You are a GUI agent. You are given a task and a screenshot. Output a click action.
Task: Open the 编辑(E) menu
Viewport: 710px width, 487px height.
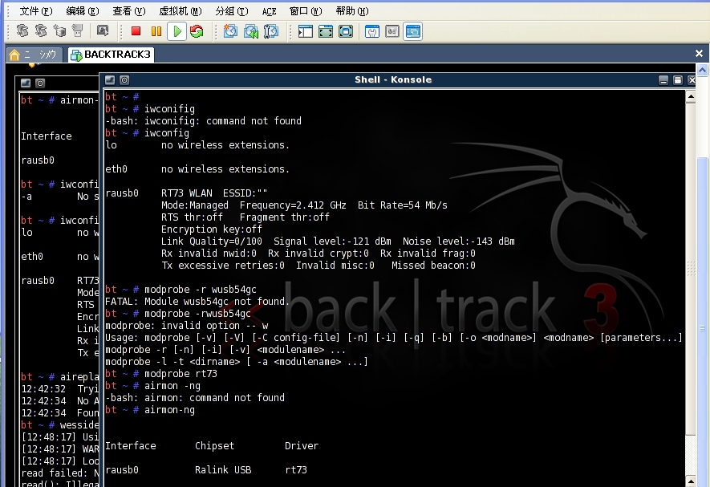click(x=83, y=11)
